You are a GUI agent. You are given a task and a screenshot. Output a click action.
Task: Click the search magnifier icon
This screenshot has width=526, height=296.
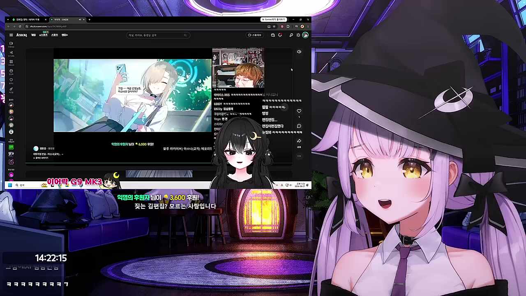[x=185, y=35]
